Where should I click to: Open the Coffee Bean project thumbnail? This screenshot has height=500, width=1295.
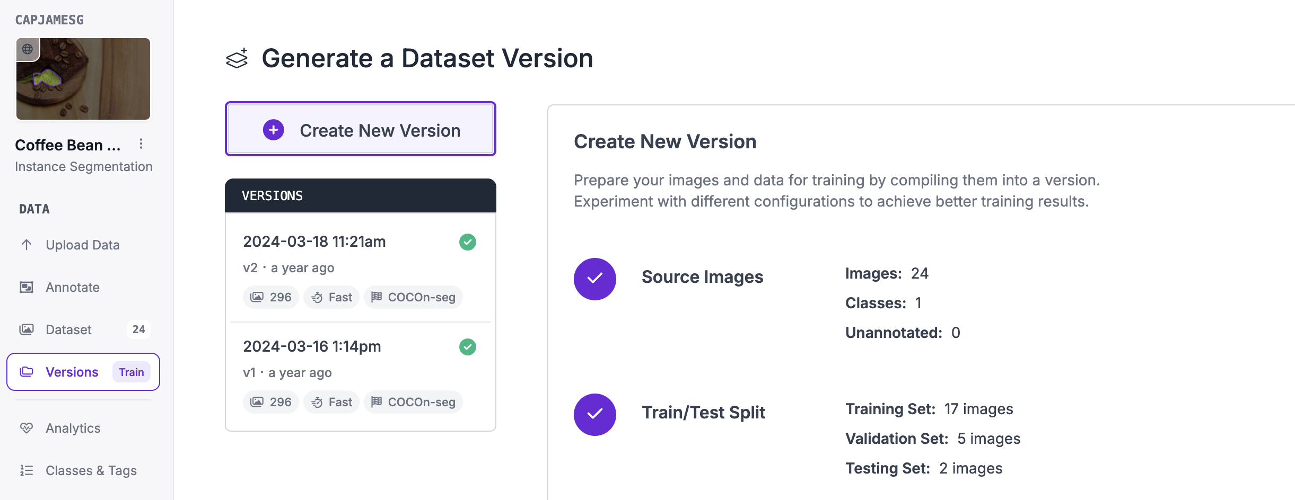coord(83,79)
